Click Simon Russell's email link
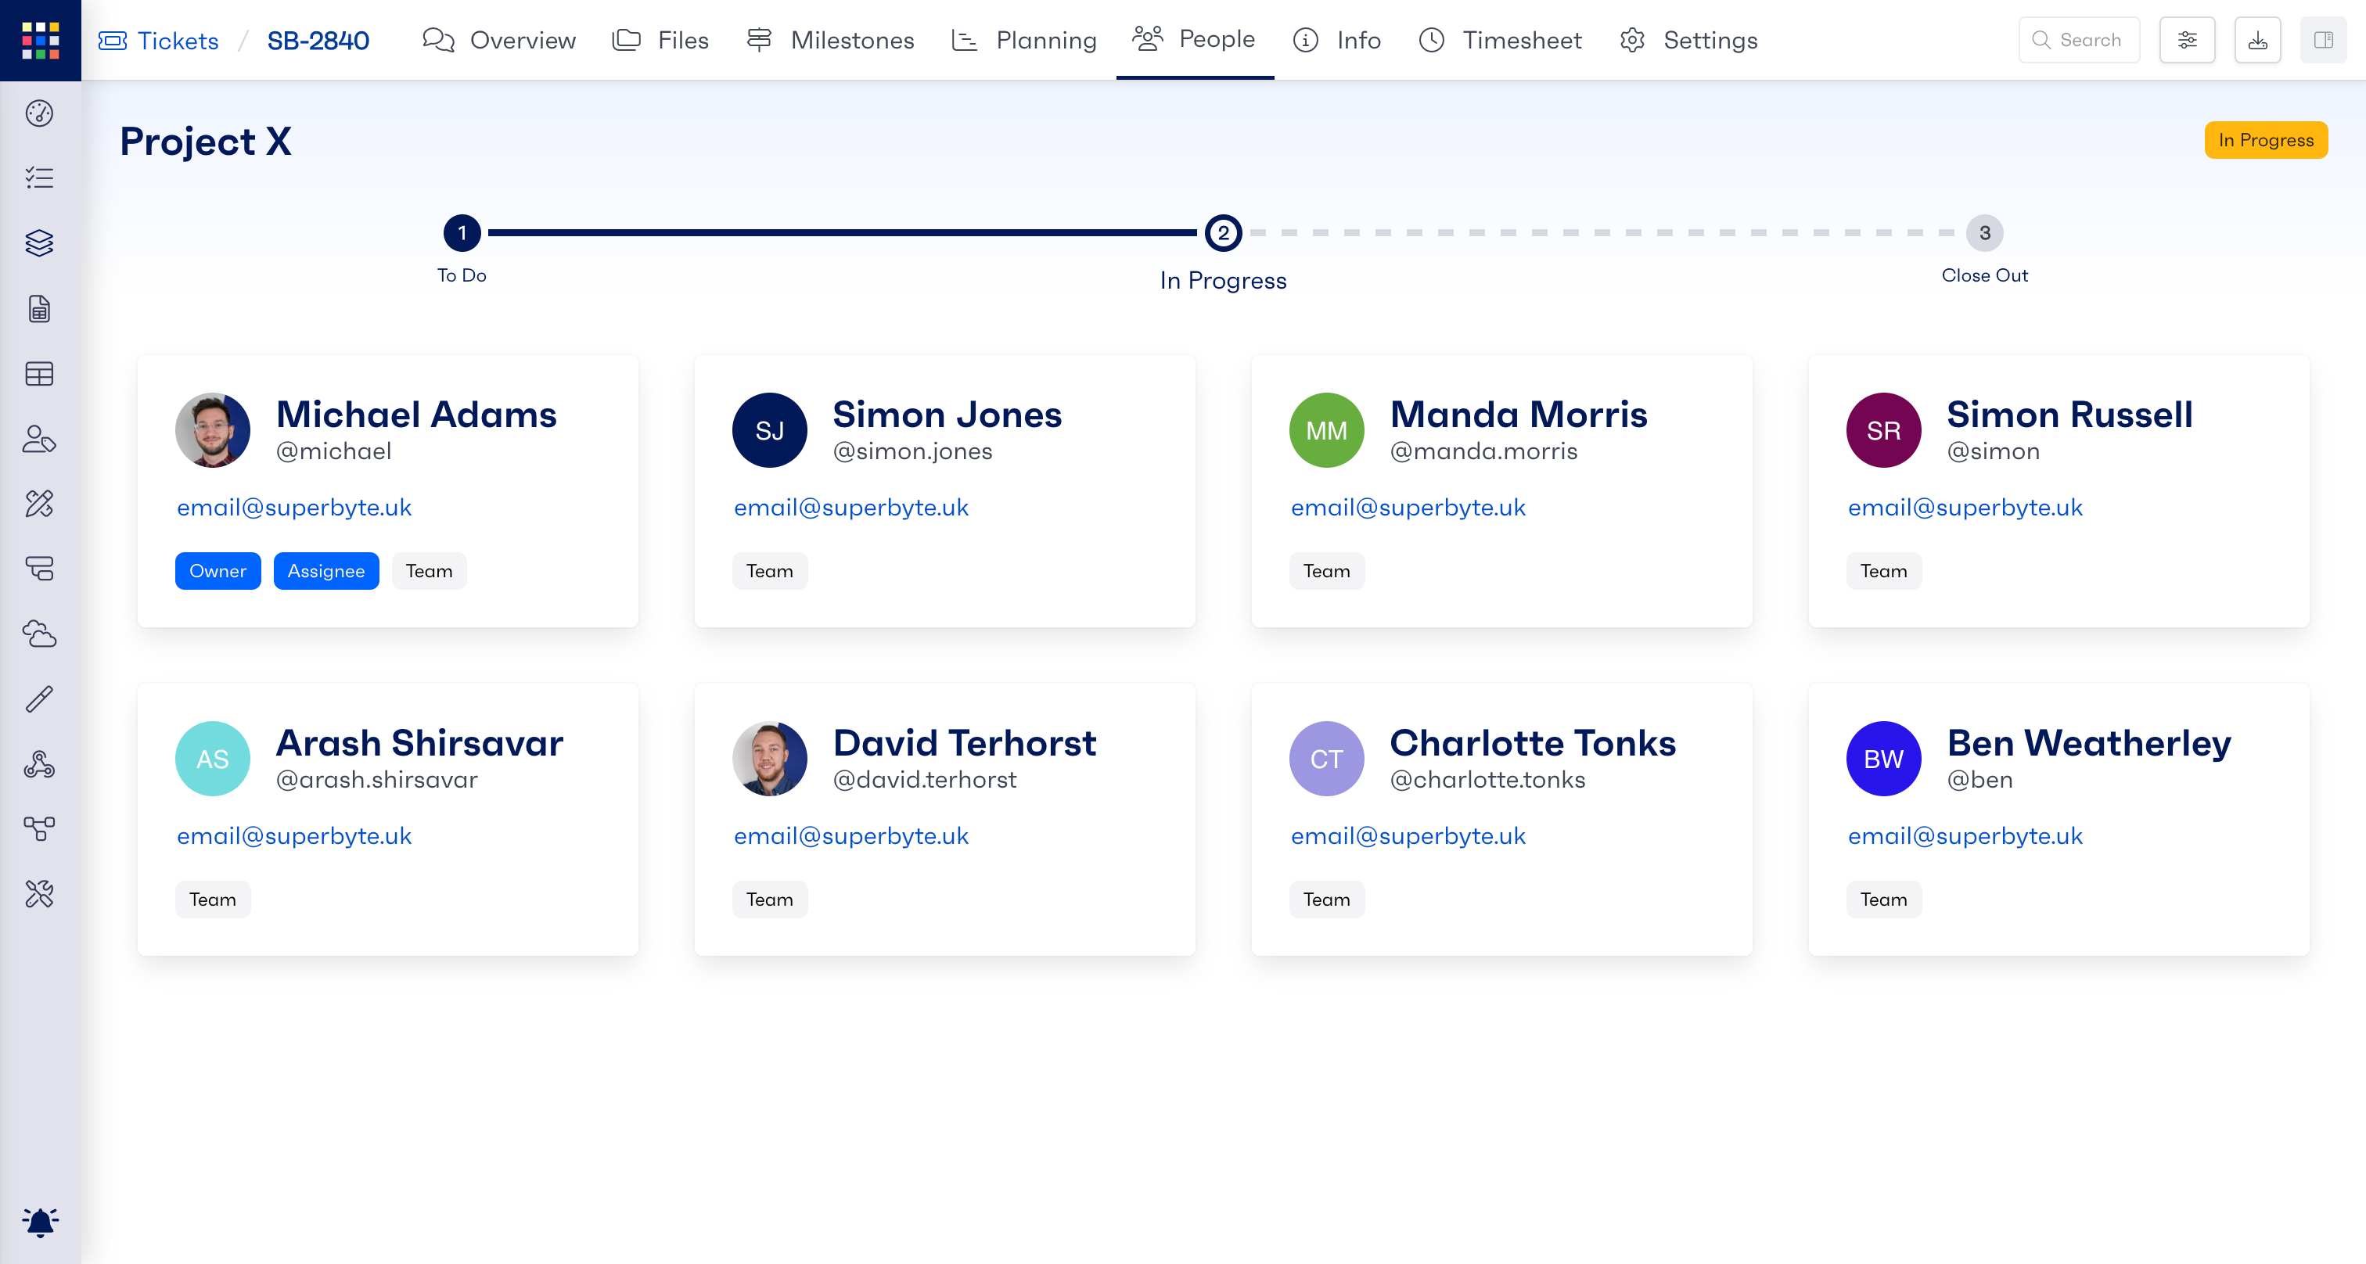This screenshot has width=2366, height=1264. pyautogui.click(x=1965, y=508)
